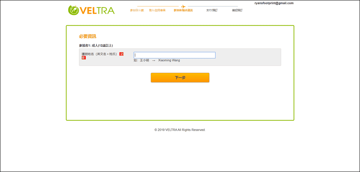
Task: Click the red 必要 required badge
Action: click(121, 54)
